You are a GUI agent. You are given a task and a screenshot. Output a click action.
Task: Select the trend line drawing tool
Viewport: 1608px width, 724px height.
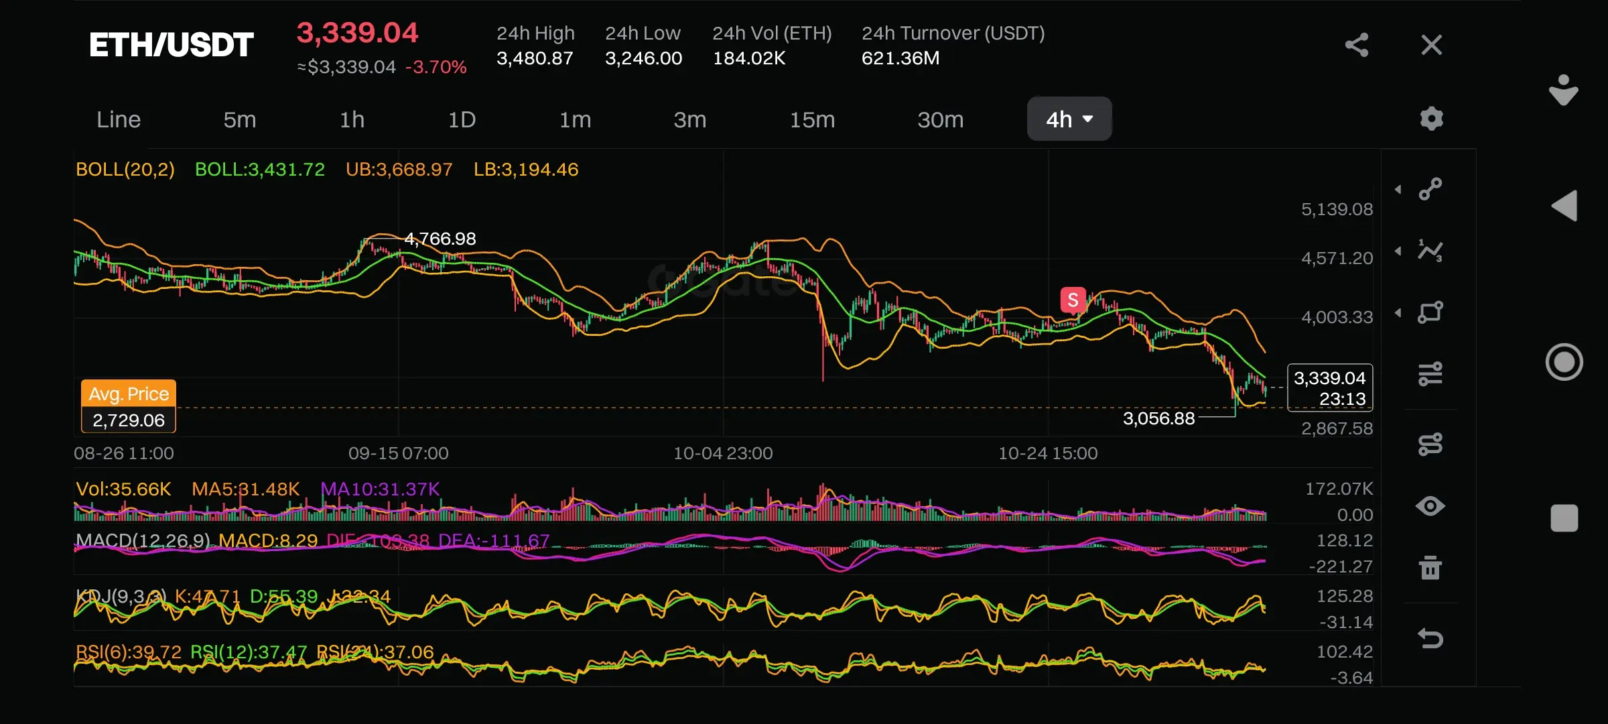tap(1430, 189)
